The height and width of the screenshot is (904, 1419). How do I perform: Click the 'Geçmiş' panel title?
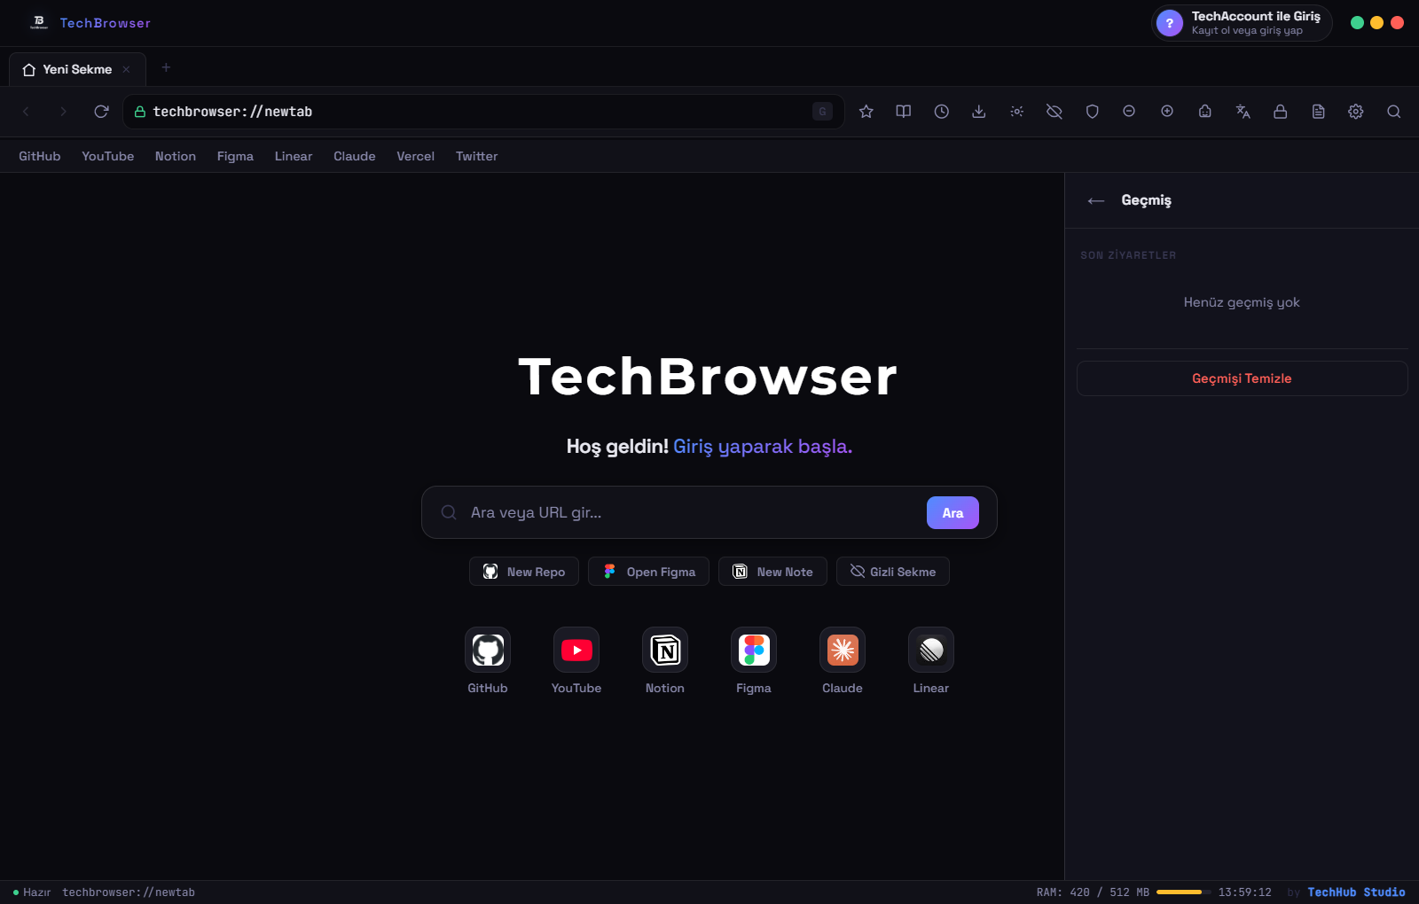tap(1146, 200)
